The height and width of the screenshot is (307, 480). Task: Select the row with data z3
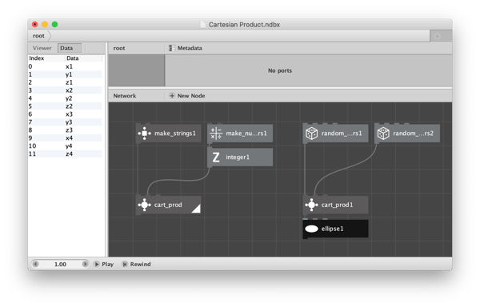[x=66, y=130]
